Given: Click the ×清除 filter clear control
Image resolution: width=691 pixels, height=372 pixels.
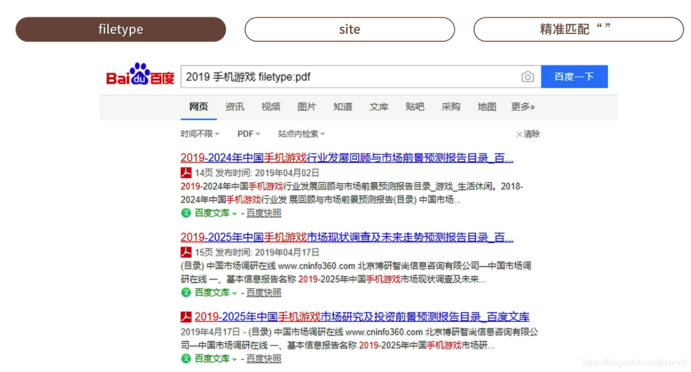Looking at the screenshot, I should click(528, 134).
